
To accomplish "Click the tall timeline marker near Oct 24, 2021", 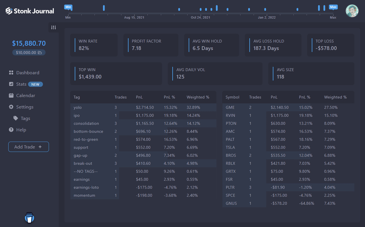I will (x=217, y=8).
